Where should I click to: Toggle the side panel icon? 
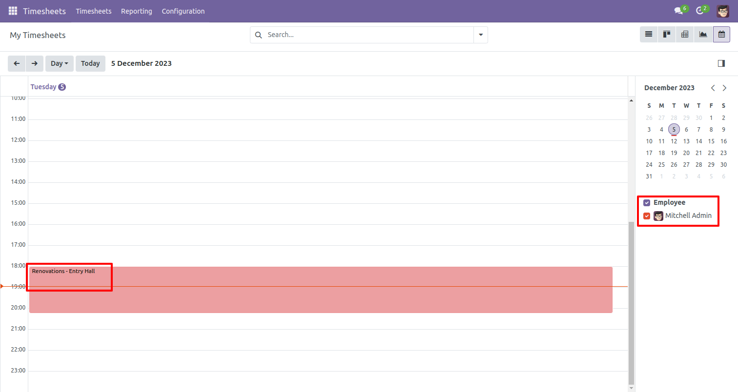click(721, 63)
